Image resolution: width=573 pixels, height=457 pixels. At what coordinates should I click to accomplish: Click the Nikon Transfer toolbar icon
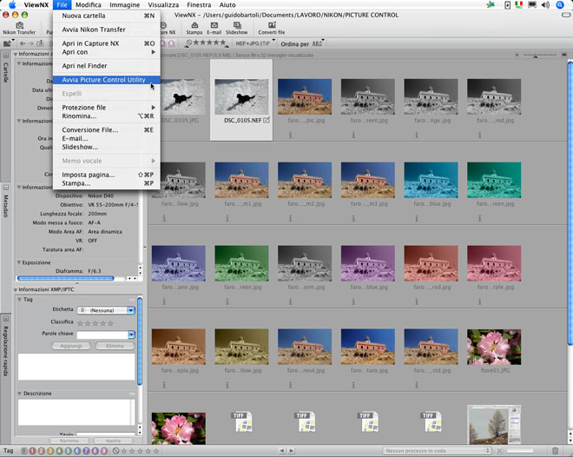coord(19,25)
